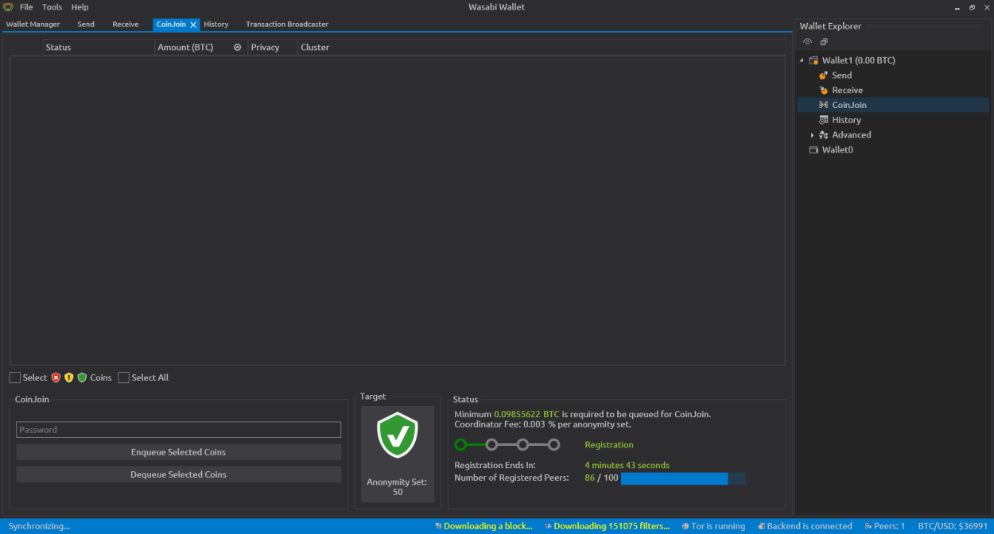Click the History icon in the wallet tree

coord(824,120)
